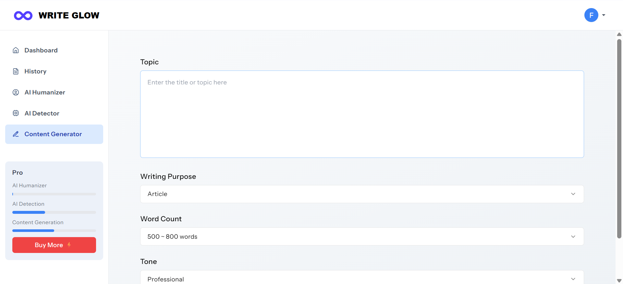This screenshot has height=284, width=623.
Task: Click the Content Generation usage label
Action: click(38, 222)
